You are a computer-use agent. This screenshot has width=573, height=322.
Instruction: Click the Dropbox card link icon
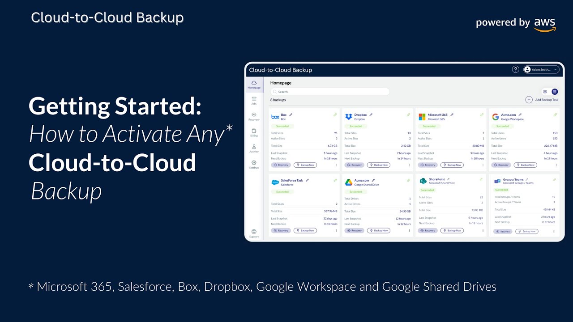point(408,115)
